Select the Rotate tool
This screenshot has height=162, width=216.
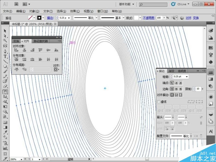pos(5,92)
